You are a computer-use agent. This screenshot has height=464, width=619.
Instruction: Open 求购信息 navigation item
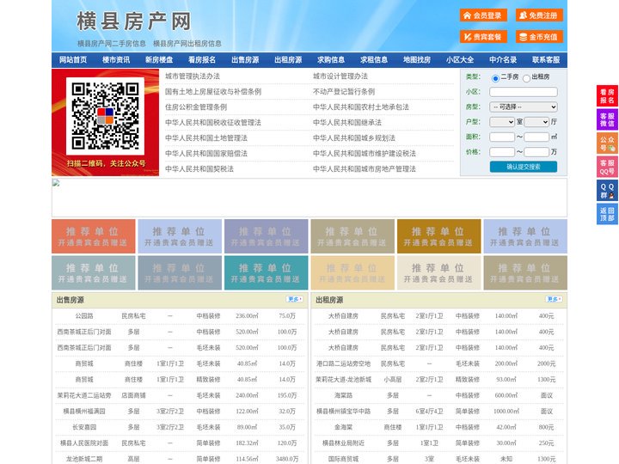click(331, 60)
